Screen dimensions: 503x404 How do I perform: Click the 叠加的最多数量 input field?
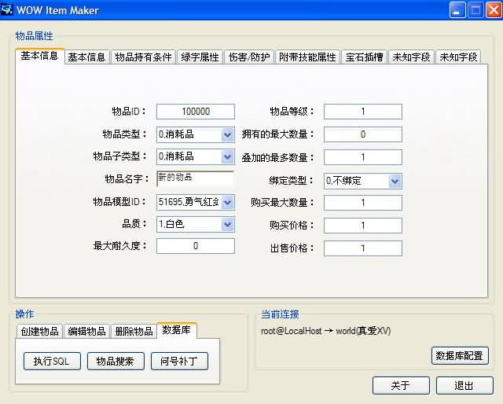click(363, 157)
